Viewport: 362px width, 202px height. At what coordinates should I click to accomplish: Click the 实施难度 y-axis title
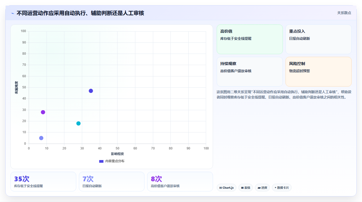[x=16, y=88]
